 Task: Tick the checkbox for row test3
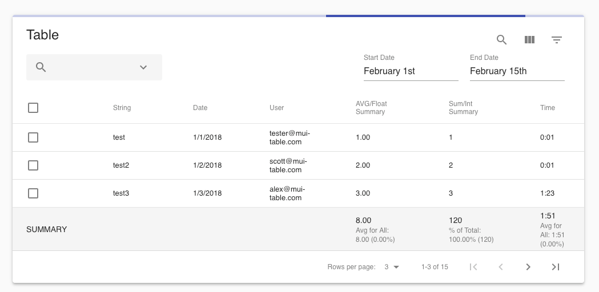click(33, 193)
